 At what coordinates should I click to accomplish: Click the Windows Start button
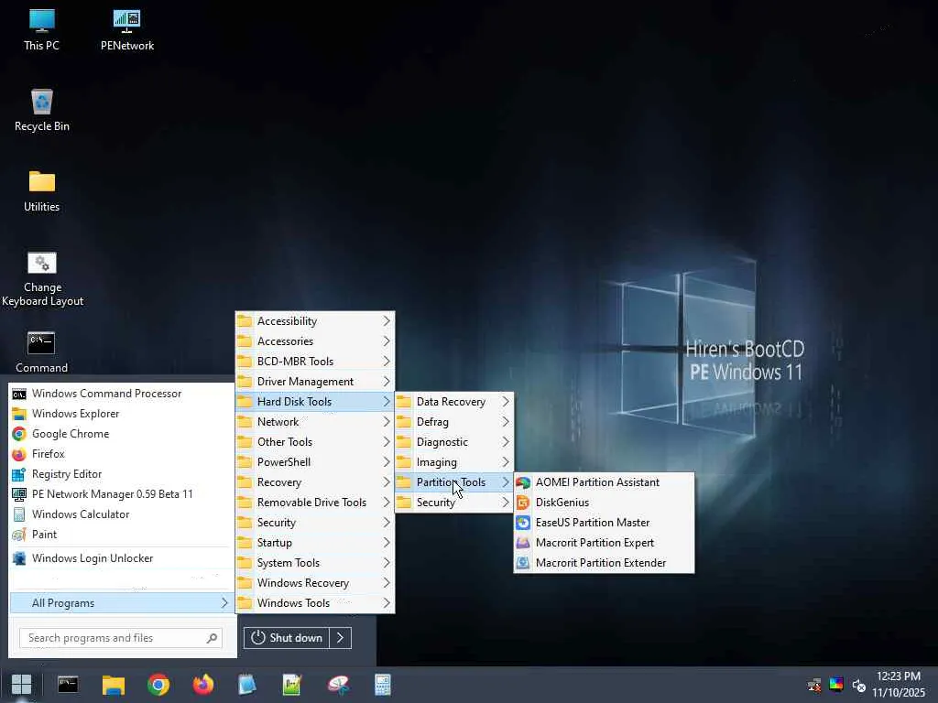coord(22,685)
